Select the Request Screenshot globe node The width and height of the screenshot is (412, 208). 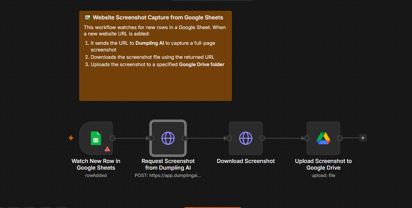click(168, 138)
